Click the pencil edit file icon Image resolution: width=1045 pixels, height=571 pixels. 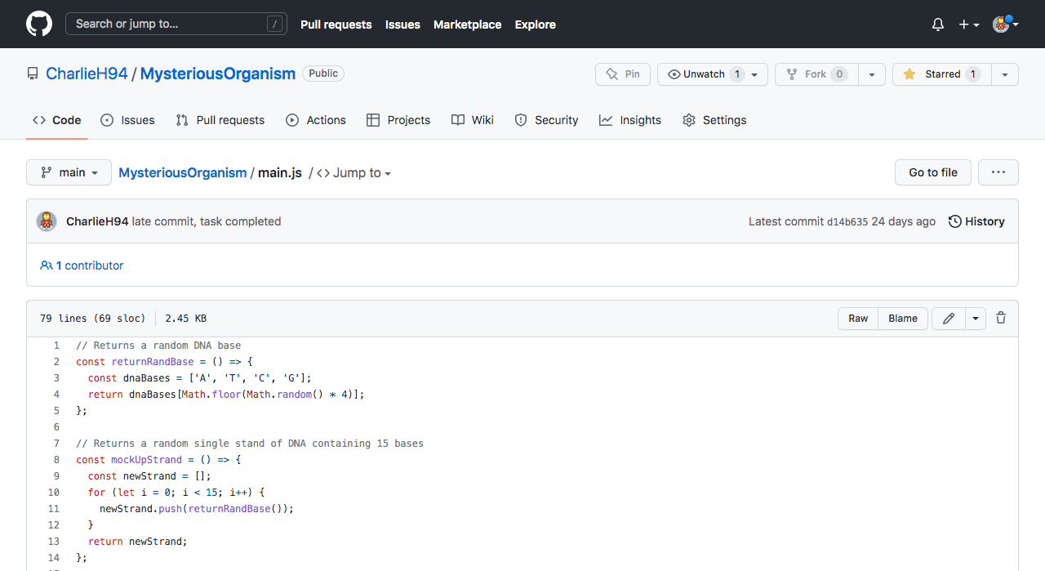click(x=948, y=319)
